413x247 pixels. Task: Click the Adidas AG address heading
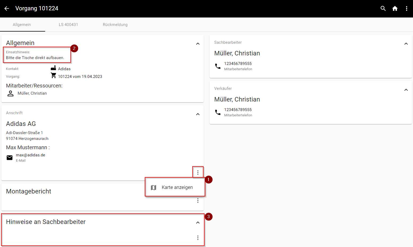21,124
